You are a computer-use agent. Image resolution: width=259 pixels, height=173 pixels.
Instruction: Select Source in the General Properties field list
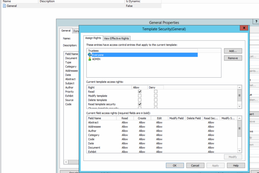[69, 100]
